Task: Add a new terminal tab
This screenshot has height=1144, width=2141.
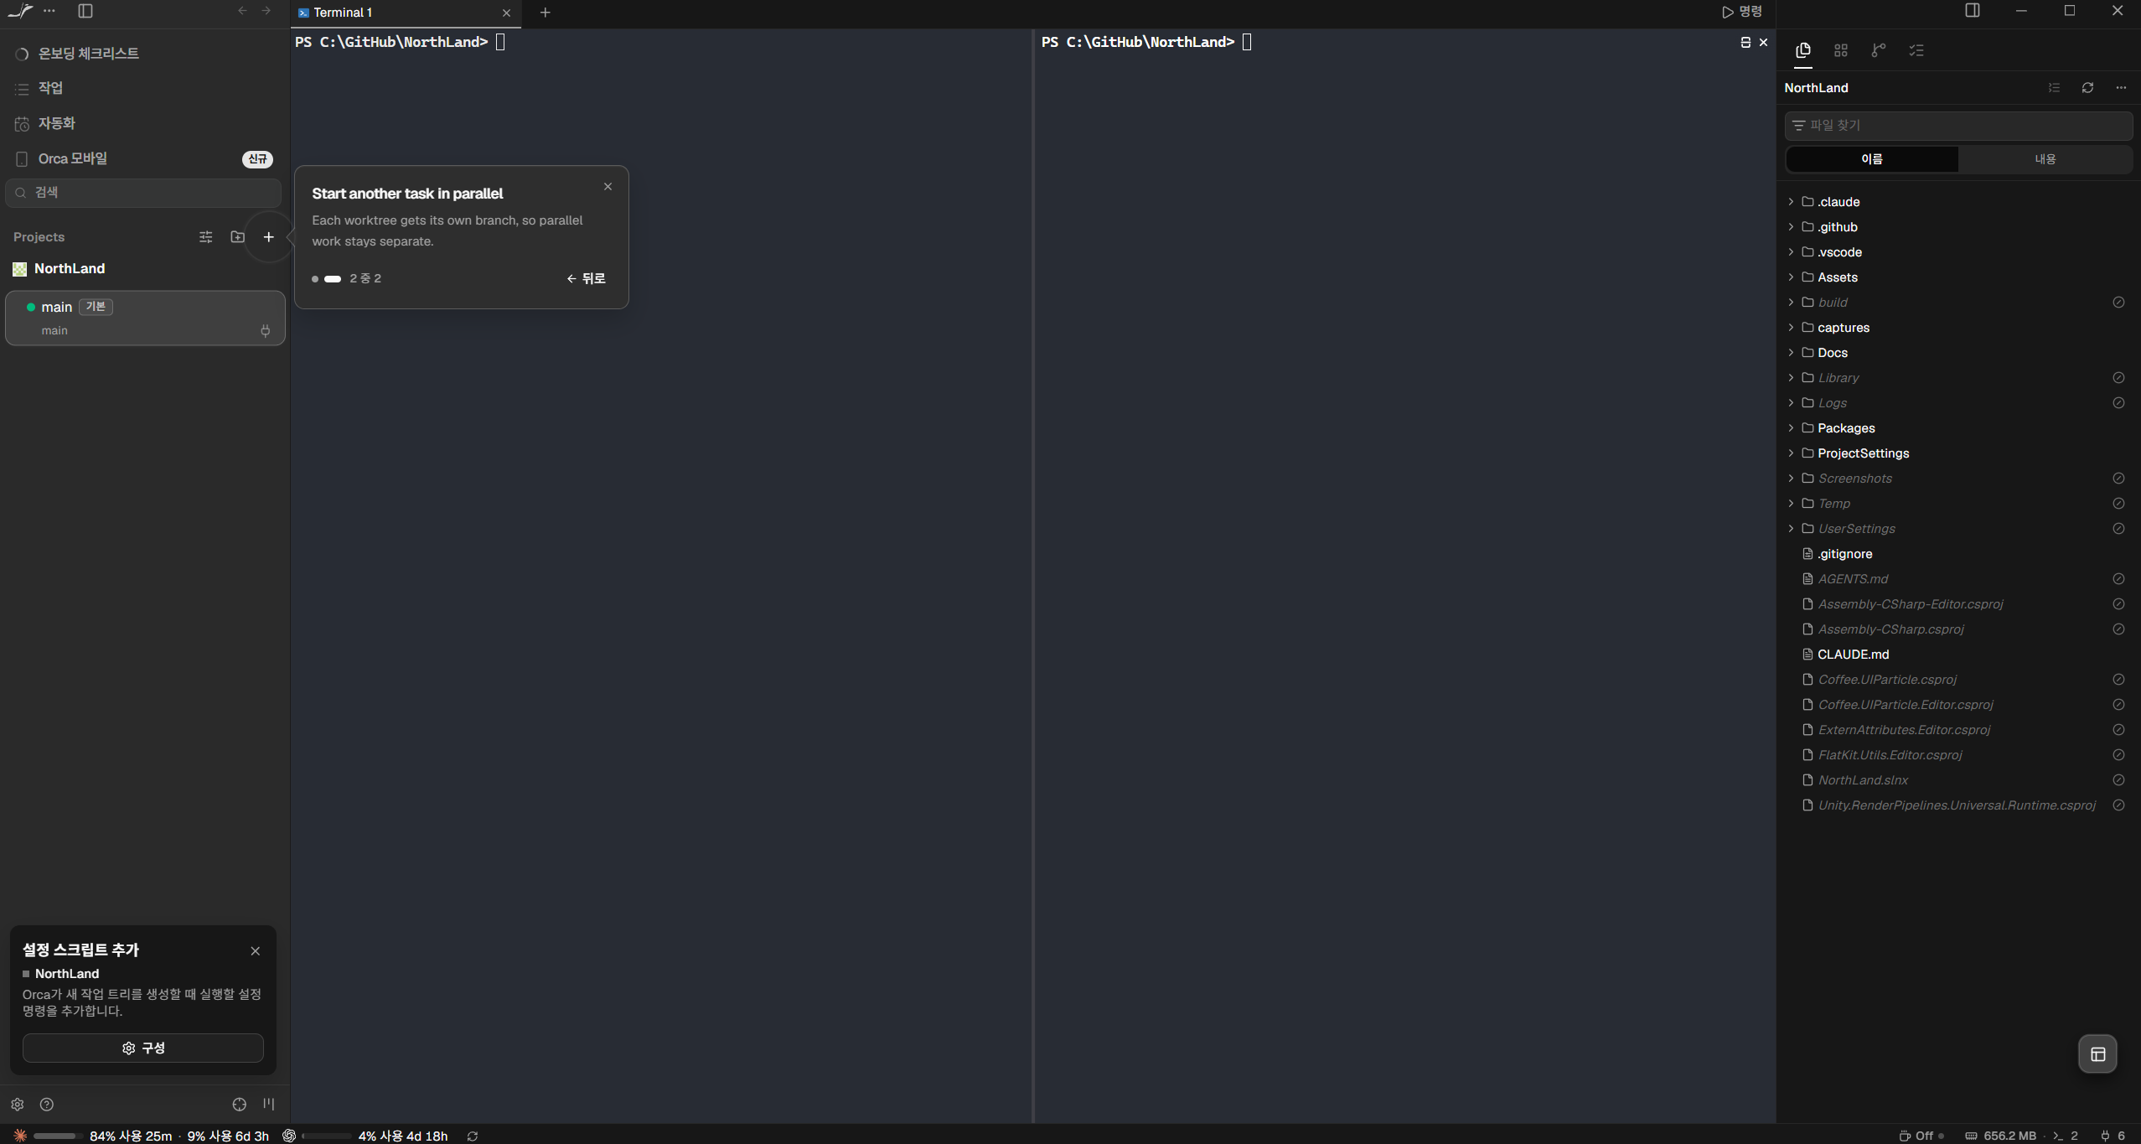Action: [546, 13]
